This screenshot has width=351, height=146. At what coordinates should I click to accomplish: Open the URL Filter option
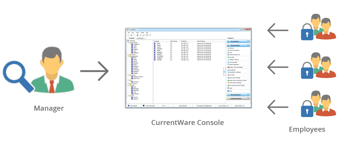(232, 57)
